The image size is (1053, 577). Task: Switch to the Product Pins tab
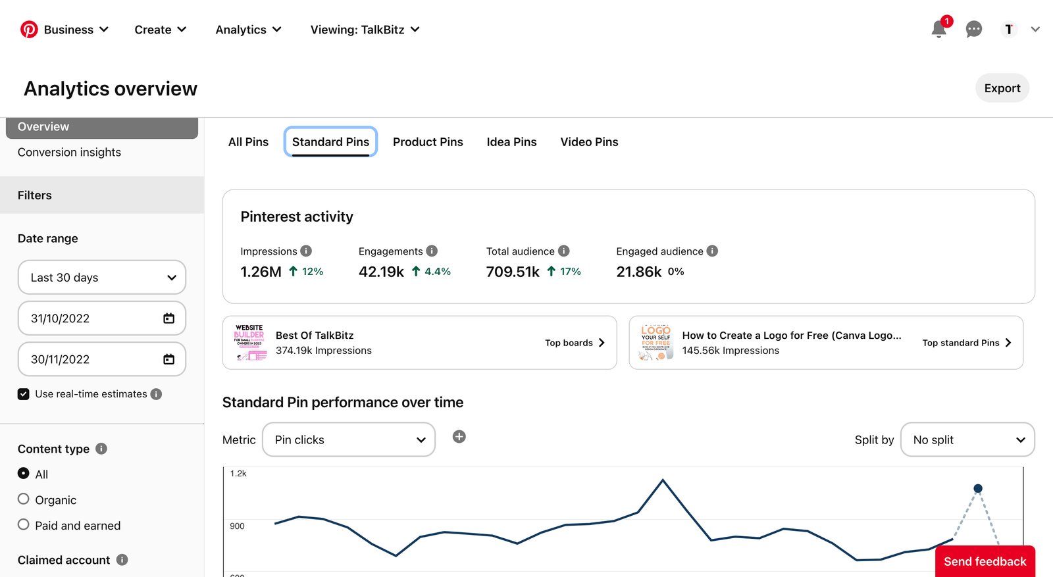[x=428, y=142]
